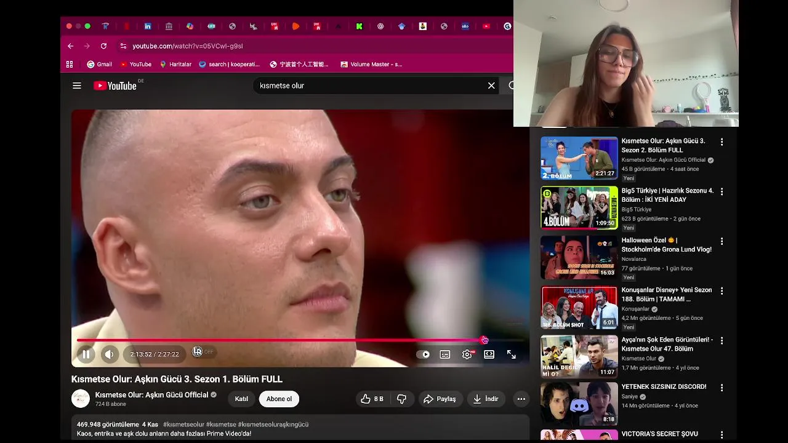
Task: Click the youtube.com address bar URL
Action: point(188,46)
